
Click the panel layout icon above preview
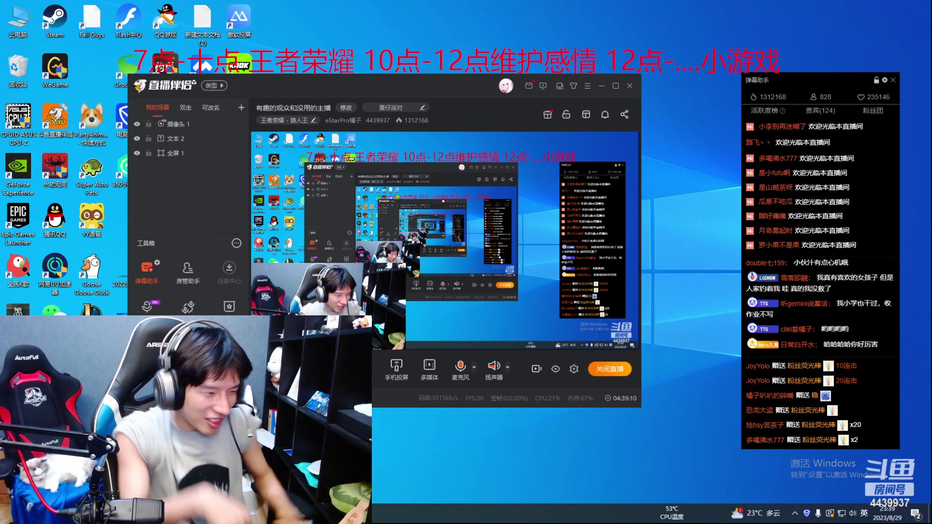pyautogui.click(x=586, y=115)
